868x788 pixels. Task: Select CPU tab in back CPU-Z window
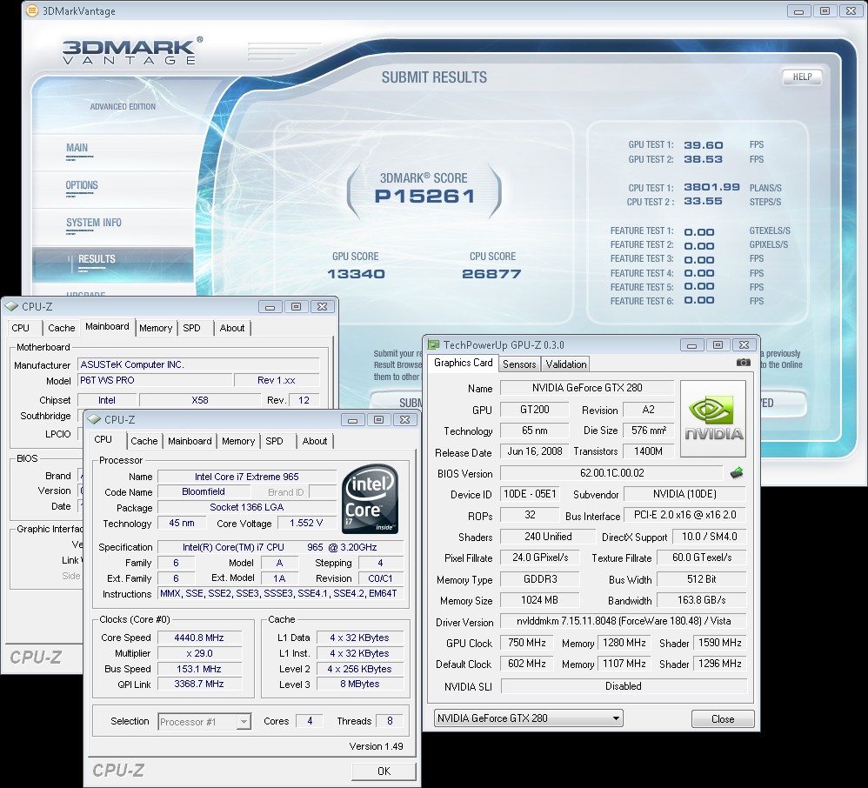21,328
